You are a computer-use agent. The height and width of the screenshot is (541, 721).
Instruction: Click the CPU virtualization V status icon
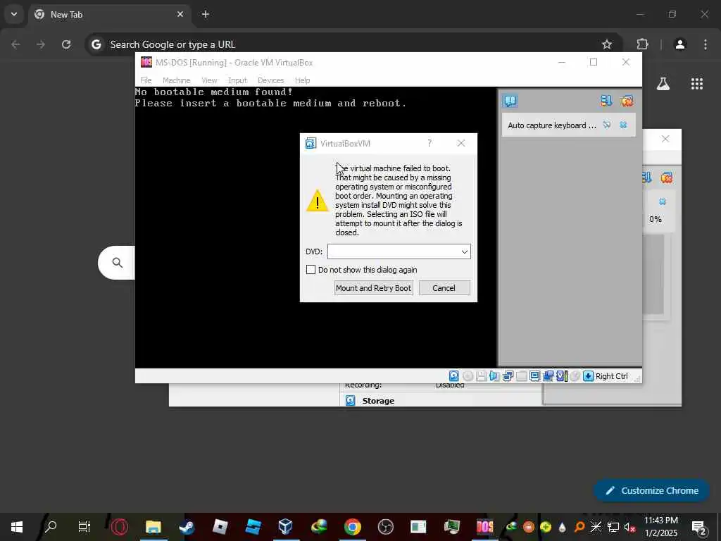(561, 376)
